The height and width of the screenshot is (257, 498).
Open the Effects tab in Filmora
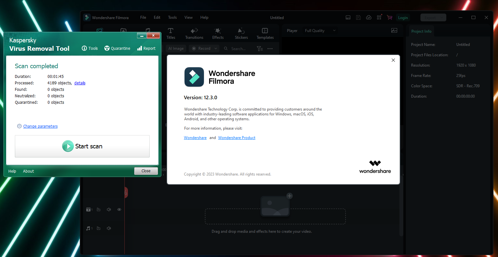tap(218, 33)
